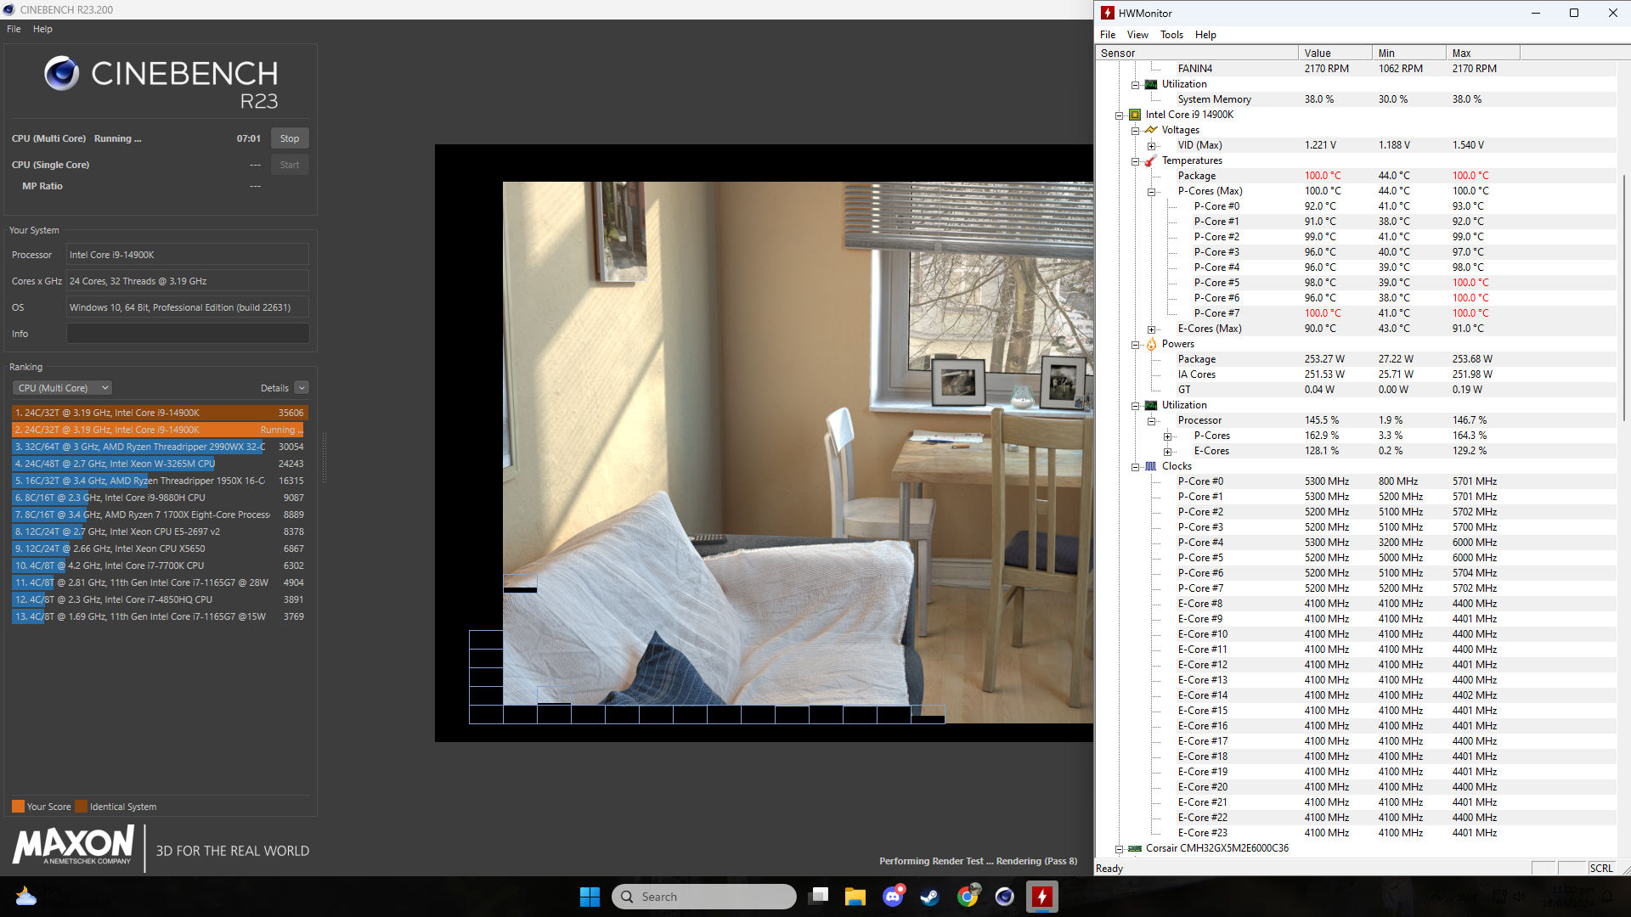The image size is (1631, 917).
Task: Click the Cinebench sphere logo
Action: (x=62, y=74)
